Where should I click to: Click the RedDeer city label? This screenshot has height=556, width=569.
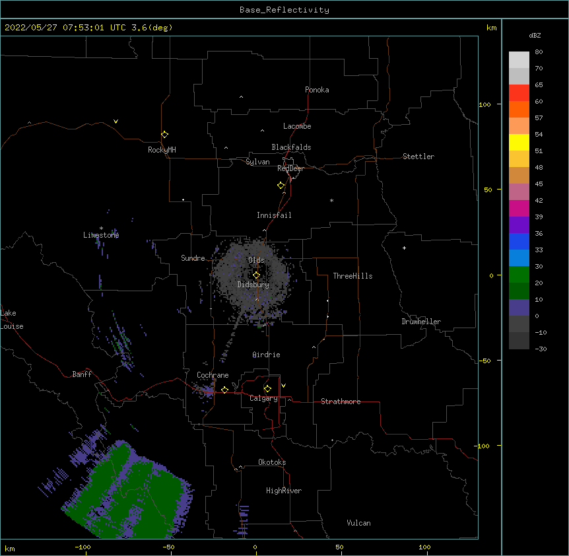tap(290, 168)
